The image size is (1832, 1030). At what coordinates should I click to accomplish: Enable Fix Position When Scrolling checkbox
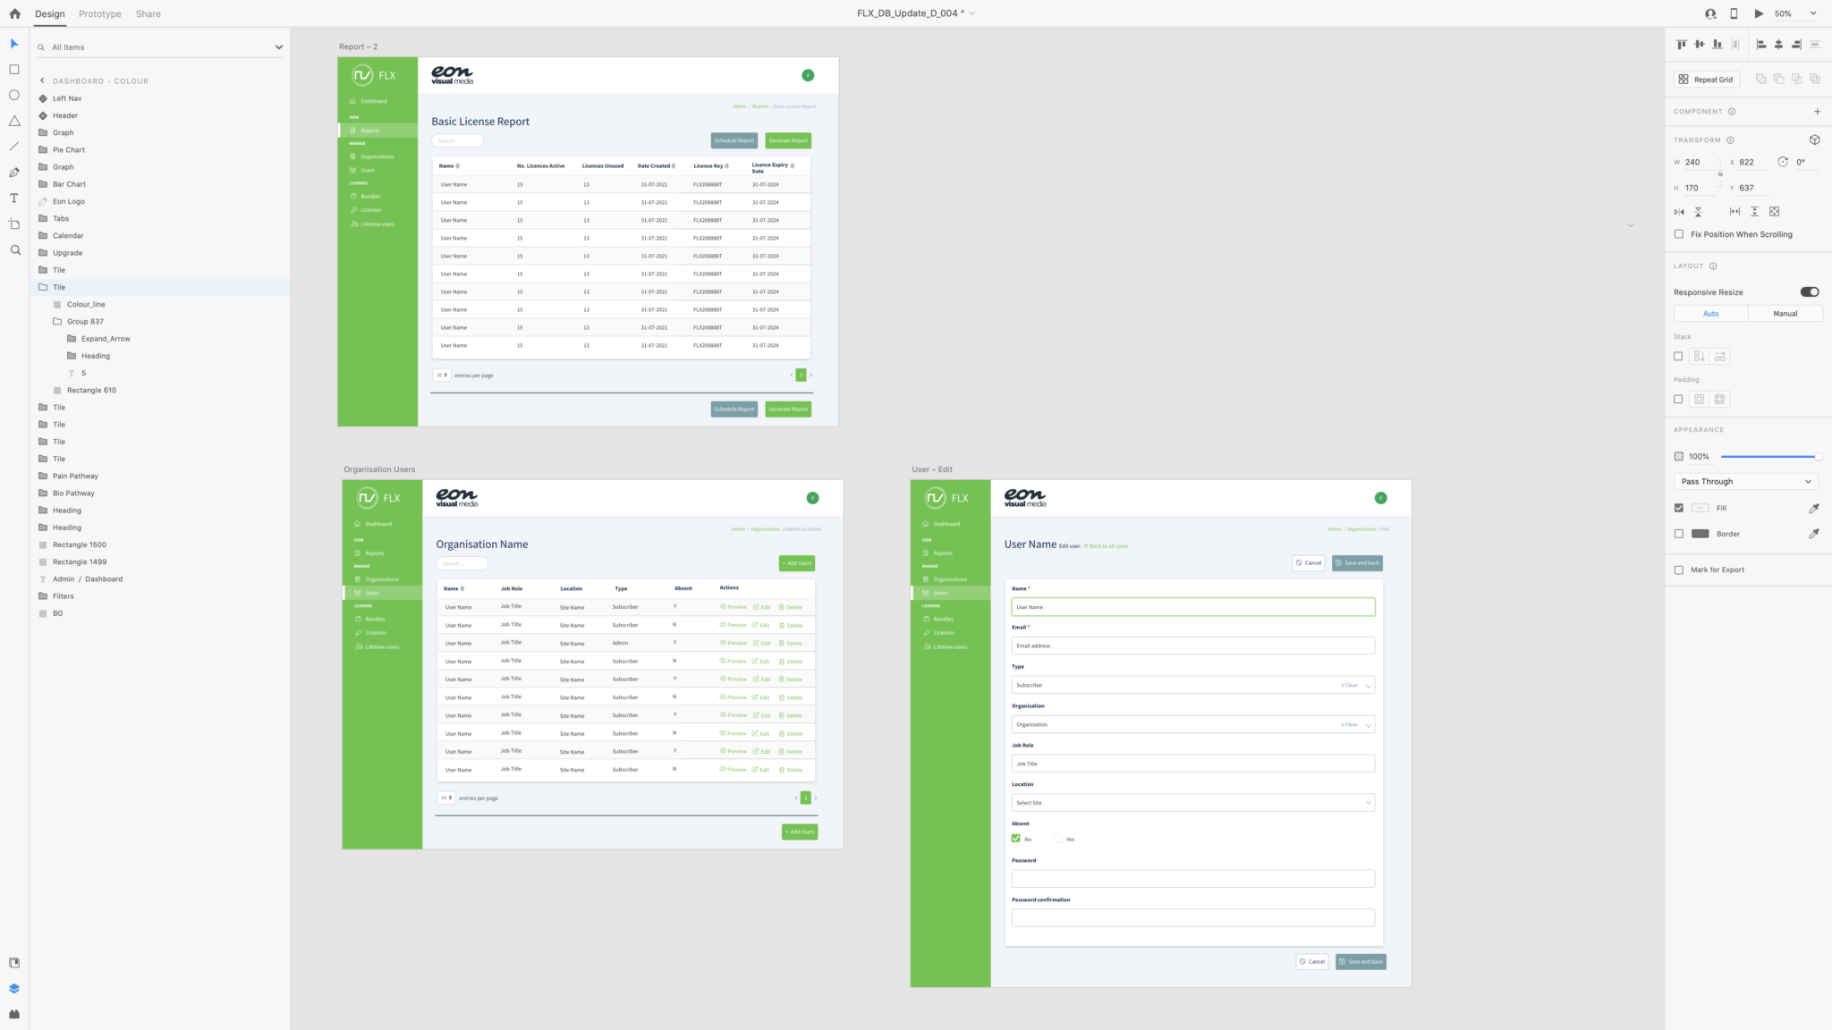pos(1679,234)
